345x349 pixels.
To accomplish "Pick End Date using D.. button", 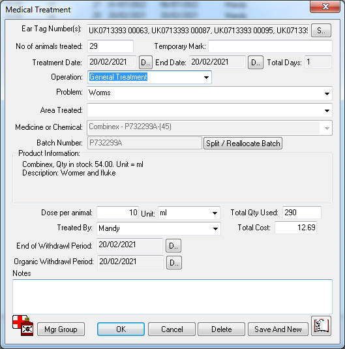I will 256,63.
